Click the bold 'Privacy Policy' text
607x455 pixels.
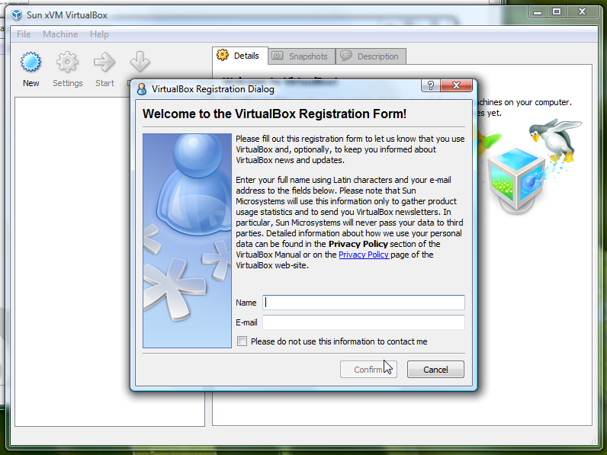[x=358, y=244]
